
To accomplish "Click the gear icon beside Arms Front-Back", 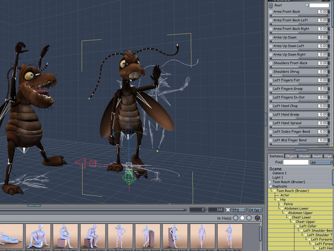I will point(271,12).
